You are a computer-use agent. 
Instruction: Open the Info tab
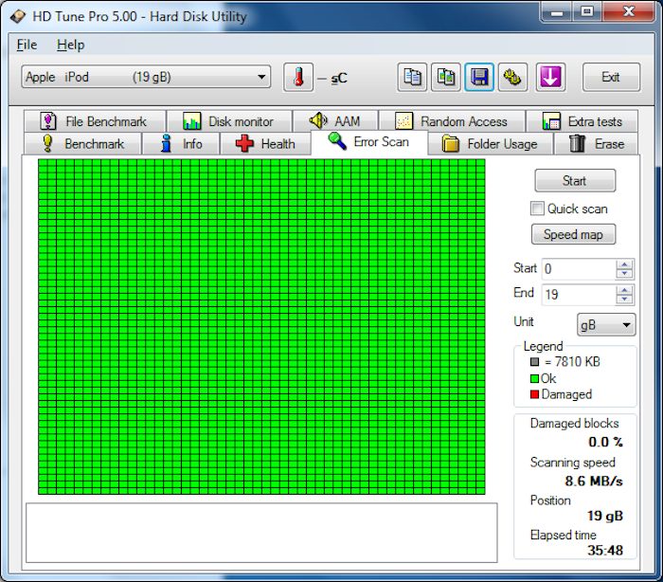coord(181,143)
